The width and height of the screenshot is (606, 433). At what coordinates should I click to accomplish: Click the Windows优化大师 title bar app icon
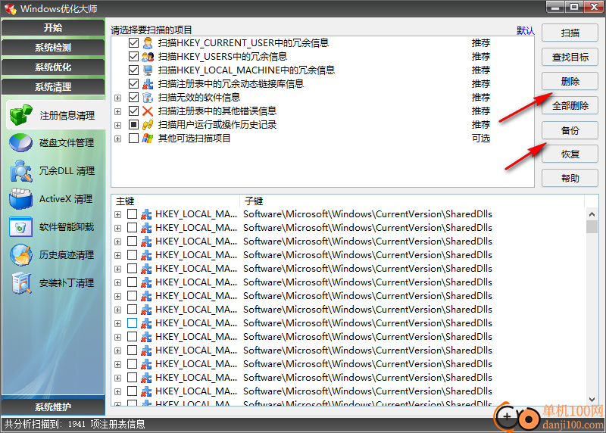click(x=10, y=8)
